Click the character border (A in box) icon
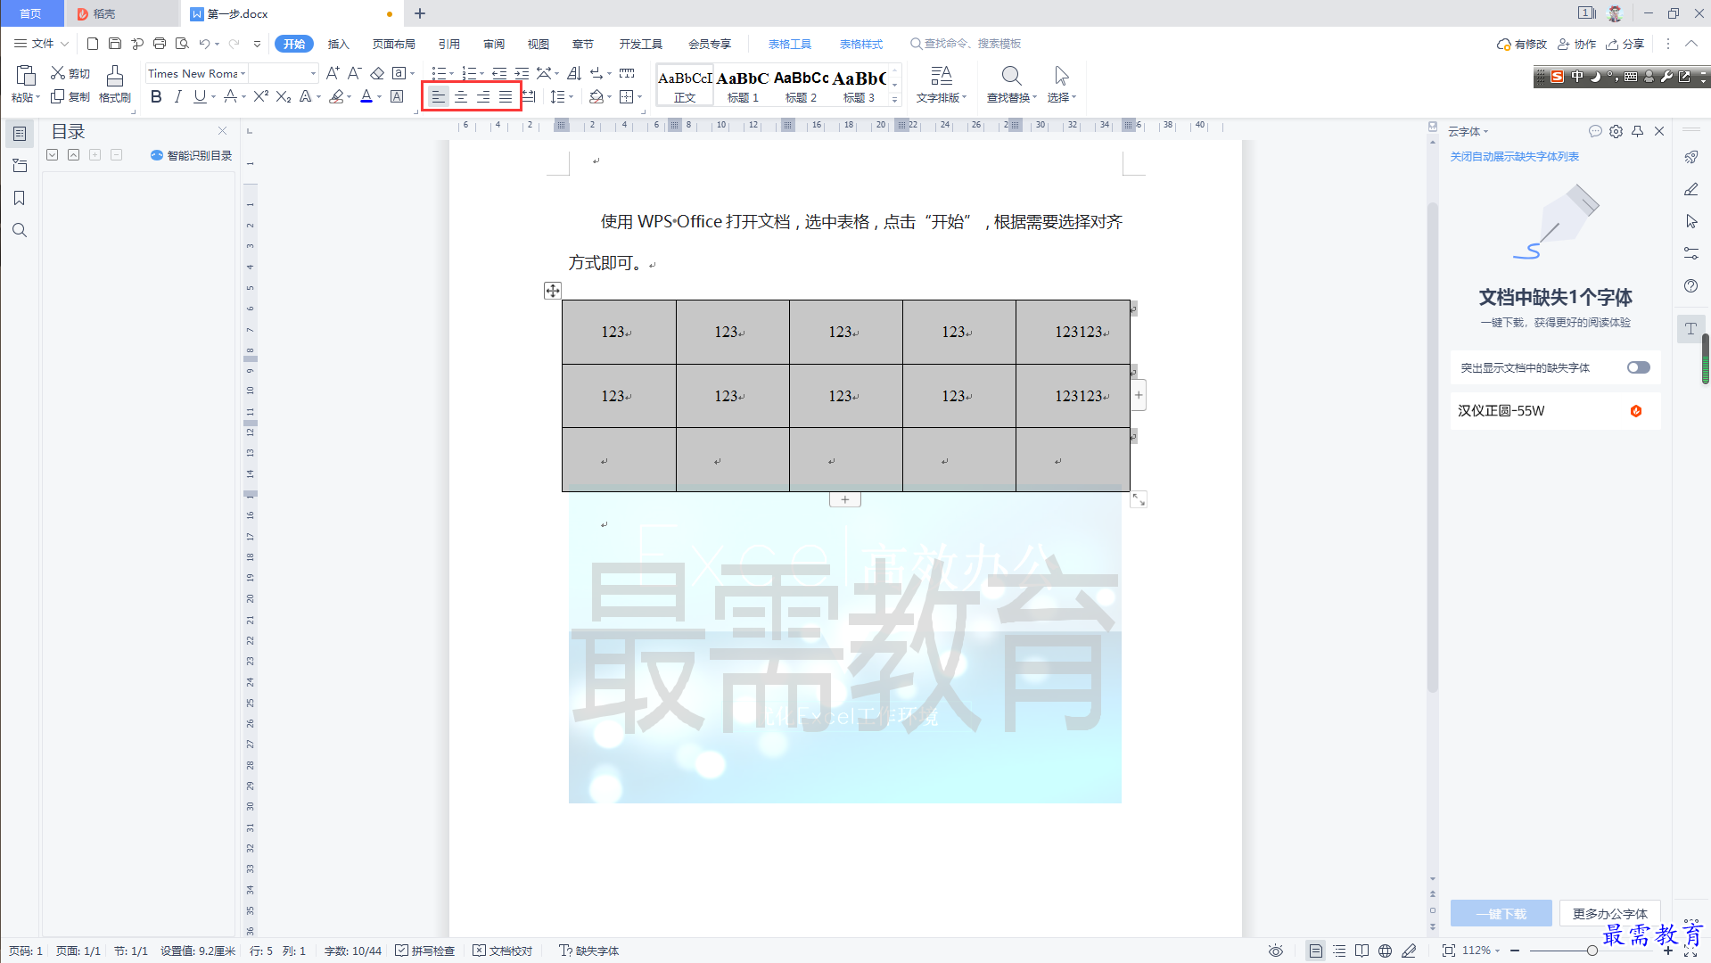Viewport: 1711px width, 963px height. (397, 96)
